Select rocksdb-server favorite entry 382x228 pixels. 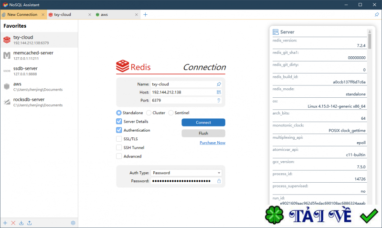[39, 102]
